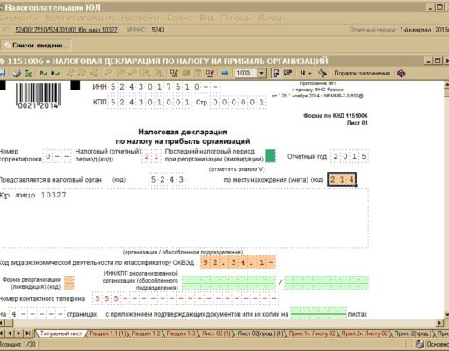The width and height of the screenshot is (449, 351).
Task: Click the code field containing 214
Action: (x=342, y=180)
